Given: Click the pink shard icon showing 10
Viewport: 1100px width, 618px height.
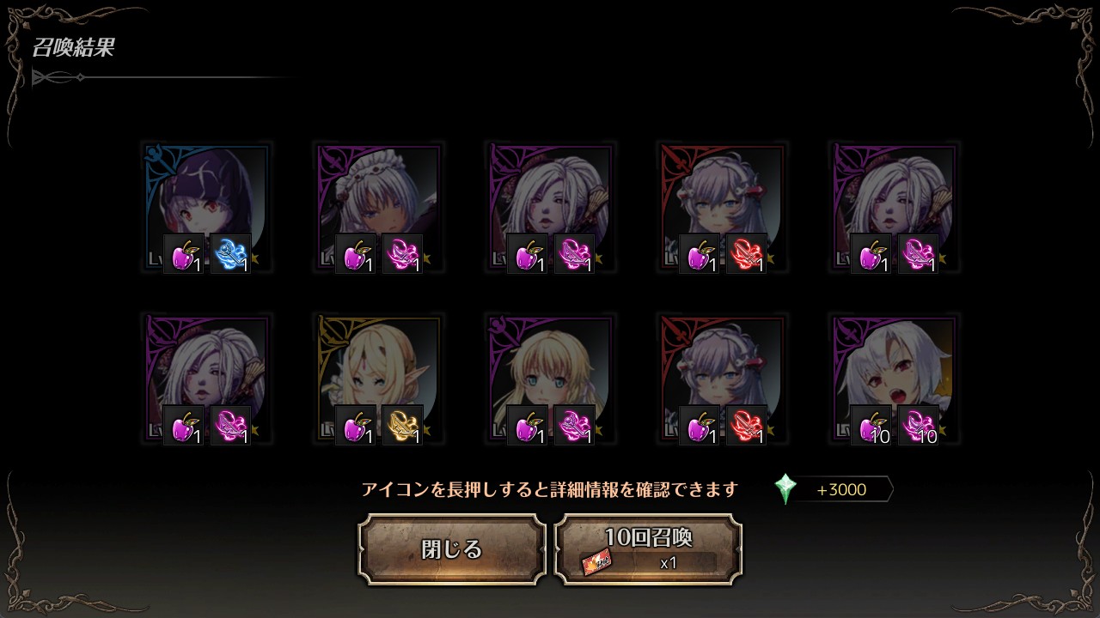Looking at the screenshot, I should [x=919, y=426].
